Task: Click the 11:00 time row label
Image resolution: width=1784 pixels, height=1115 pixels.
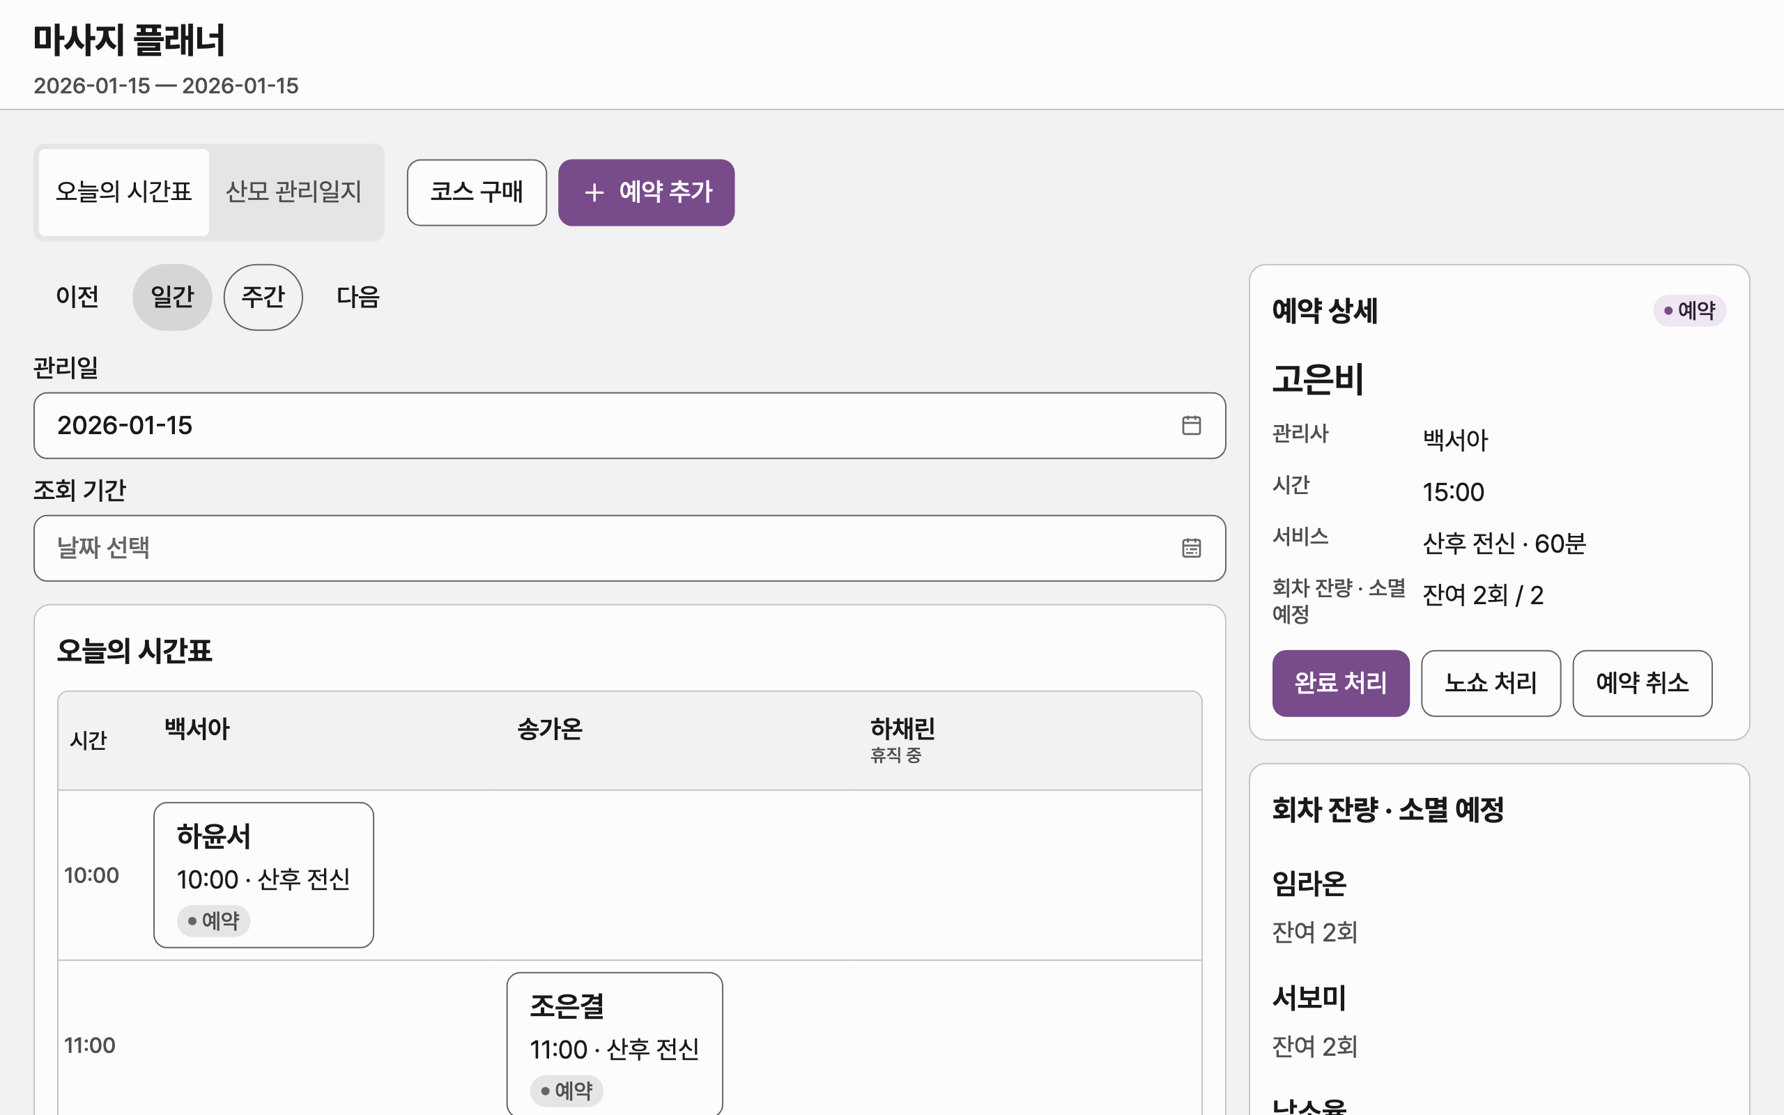Action: 90,1045
